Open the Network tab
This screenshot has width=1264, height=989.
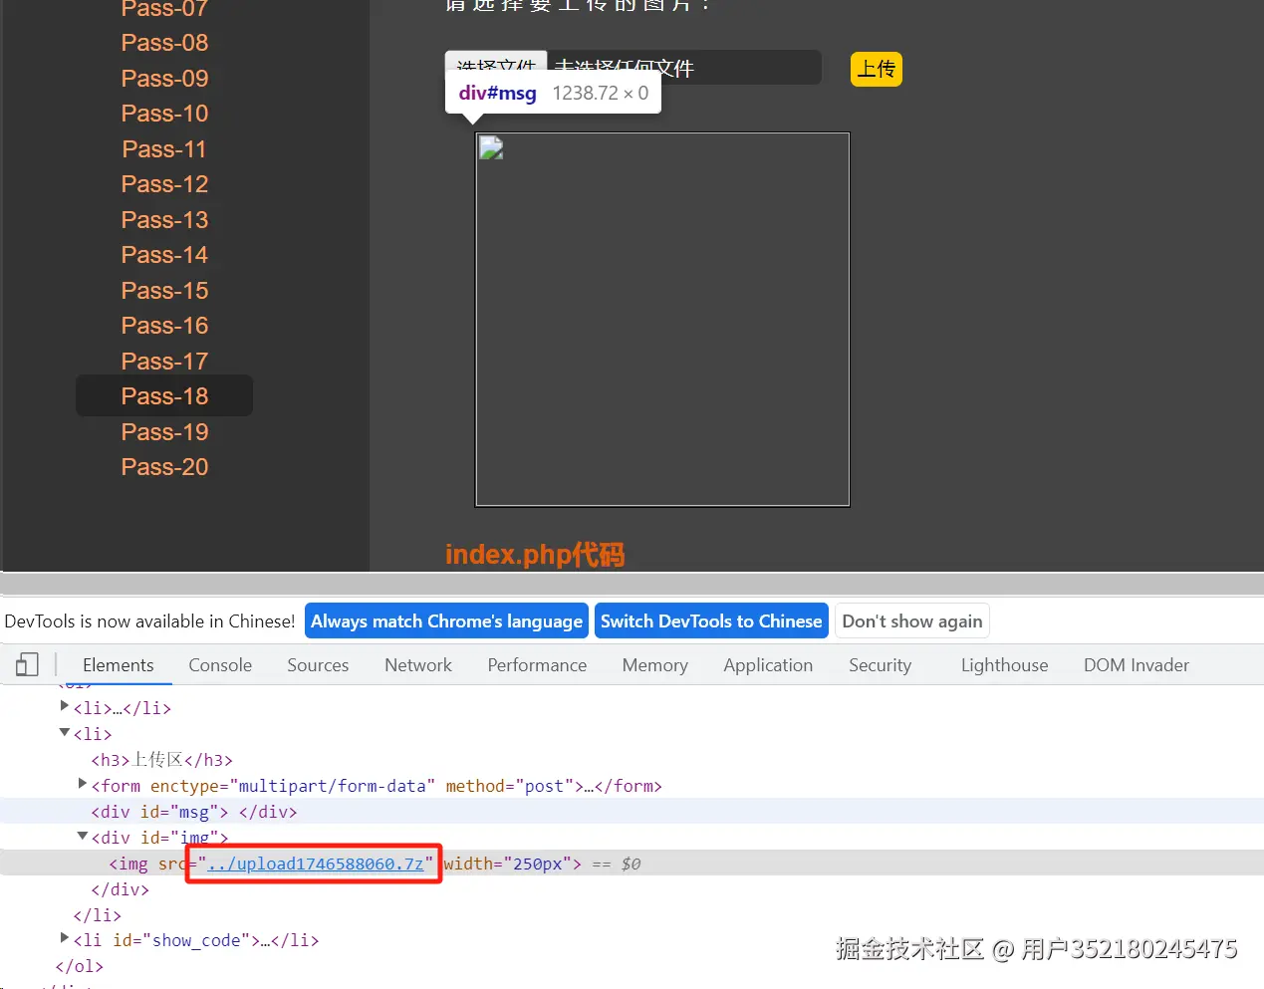click(x=418, y=665)
